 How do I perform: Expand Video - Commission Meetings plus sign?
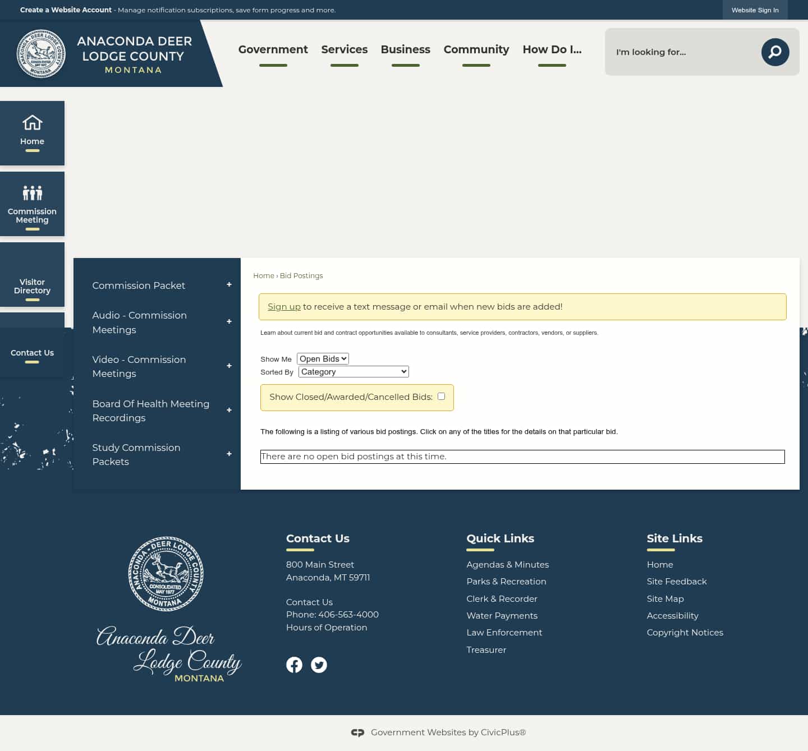tap(229, 366)
